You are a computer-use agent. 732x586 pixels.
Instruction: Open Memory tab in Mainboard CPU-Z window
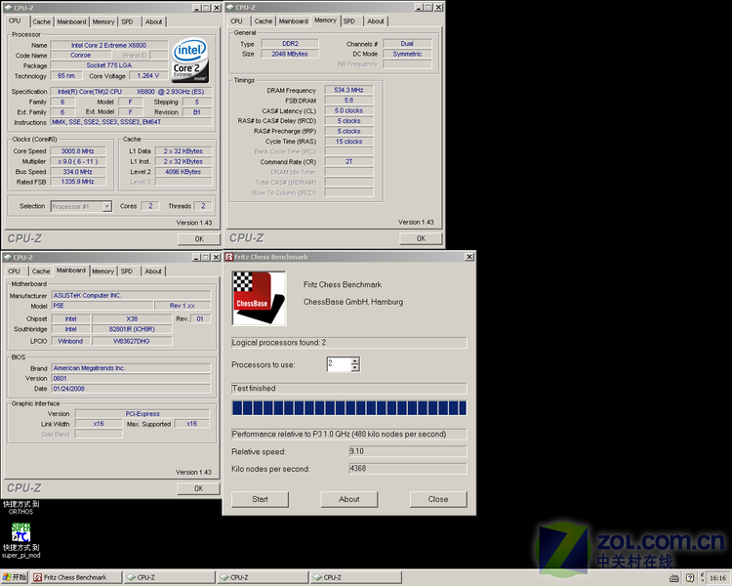[102, 272]
